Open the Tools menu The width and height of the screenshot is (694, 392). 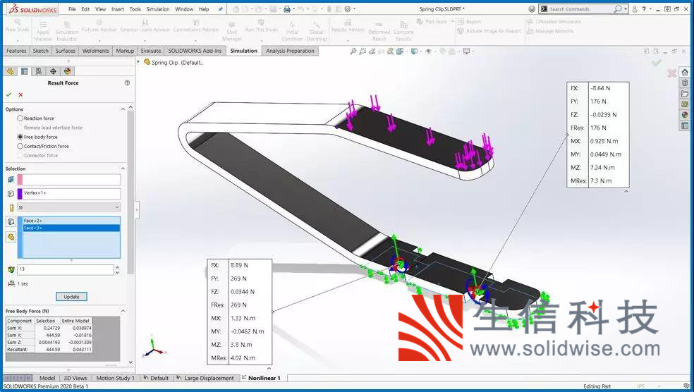point(135,9)
